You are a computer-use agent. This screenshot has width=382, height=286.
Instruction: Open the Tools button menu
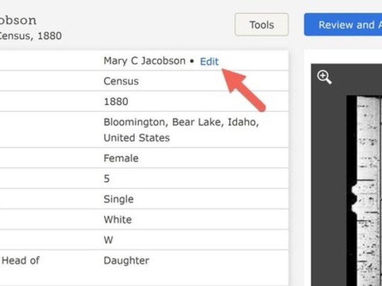(x=261, y=25)
